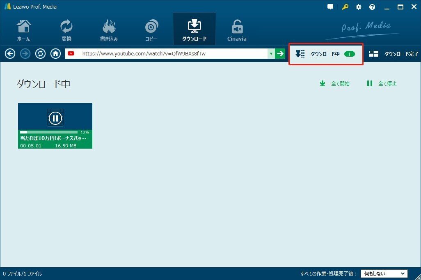Open the Cinavia removal module
Image resolution: width=421 pixels, height=280 pixels.
click(237, 30)
